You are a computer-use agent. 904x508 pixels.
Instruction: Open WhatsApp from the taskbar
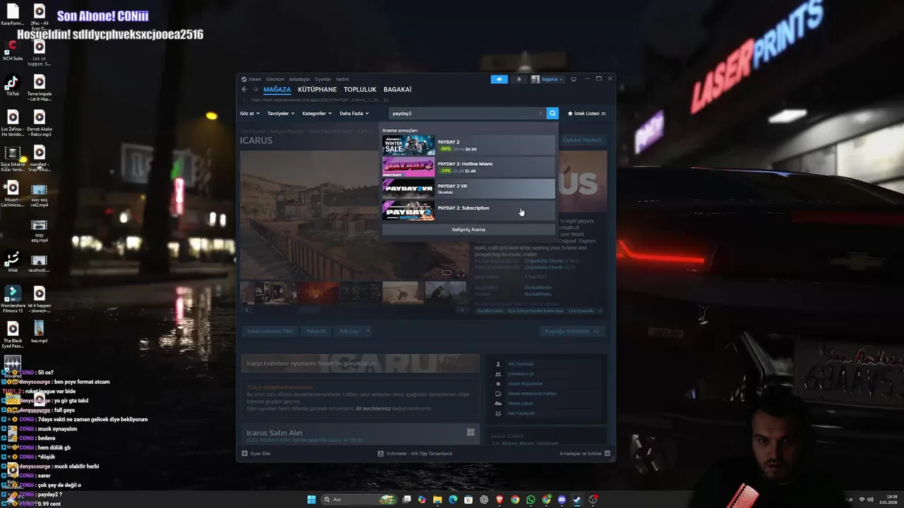530,500
